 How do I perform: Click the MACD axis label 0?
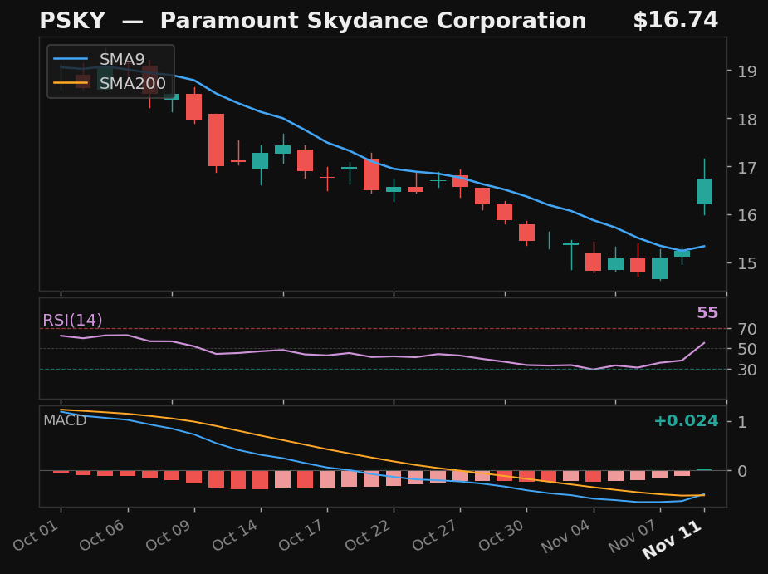point(742,472)
